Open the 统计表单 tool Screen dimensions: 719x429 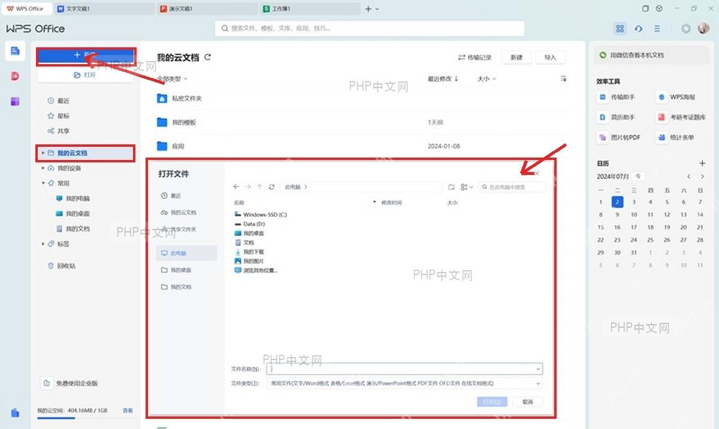tap(676, 138)
